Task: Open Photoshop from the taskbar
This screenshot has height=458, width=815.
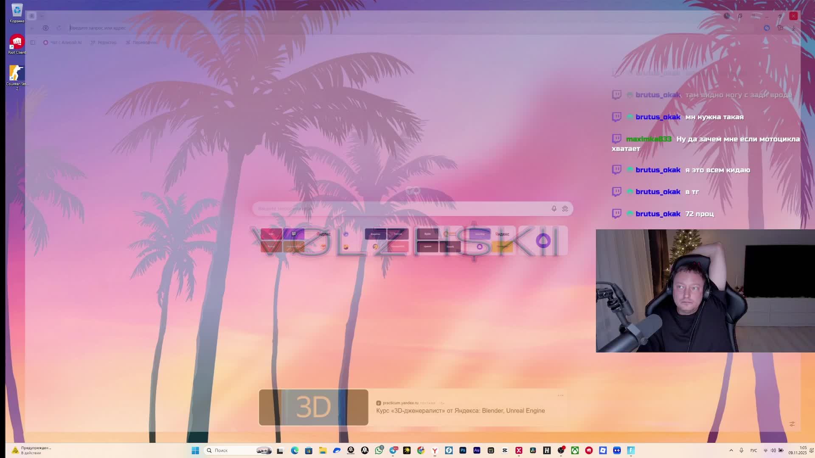Action: click(x=463, y=450)
